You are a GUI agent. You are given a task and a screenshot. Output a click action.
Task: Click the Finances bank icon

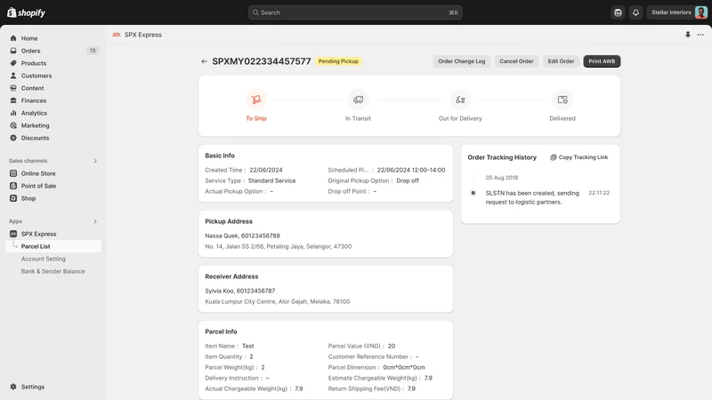point(13,100)
